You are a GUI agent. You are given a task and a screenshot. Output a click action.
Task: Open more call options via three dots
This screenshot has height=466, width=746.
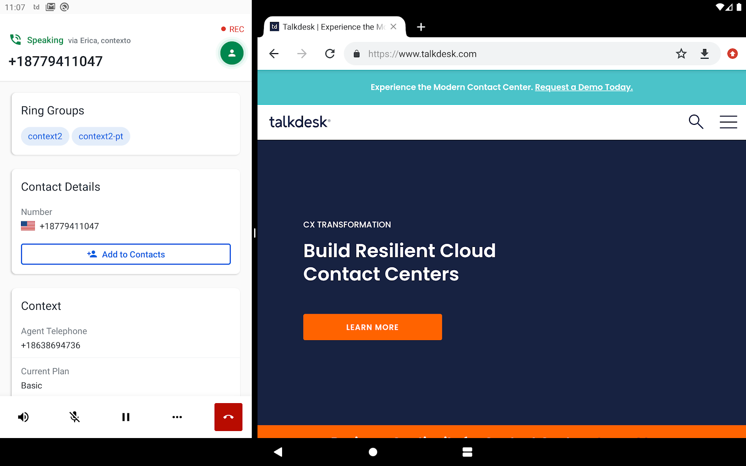177,417
